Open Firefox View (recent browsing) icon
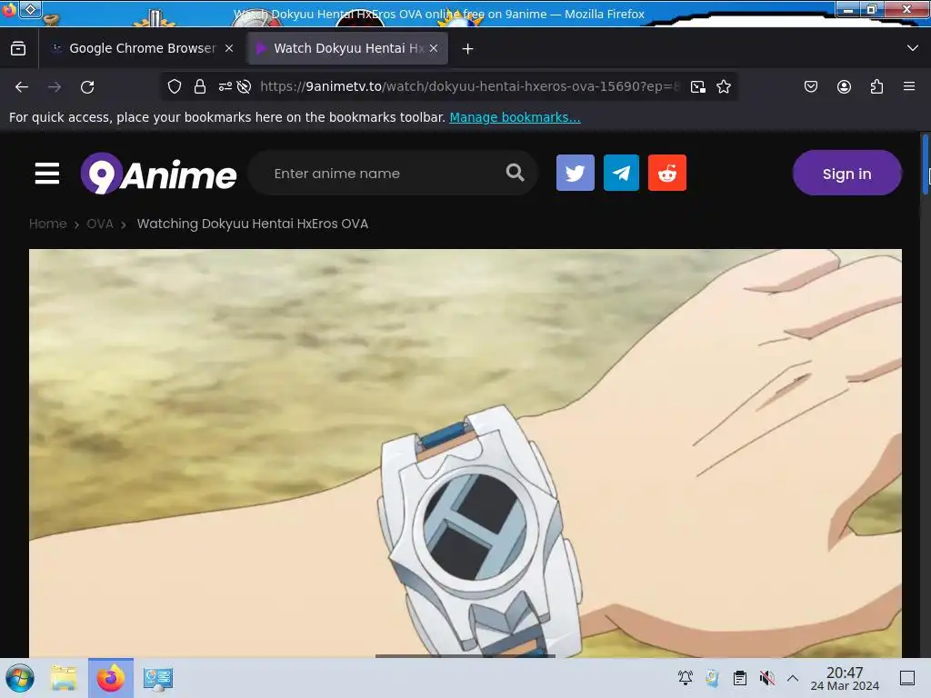This screenshot has width=931, height=698. [18, 48]
